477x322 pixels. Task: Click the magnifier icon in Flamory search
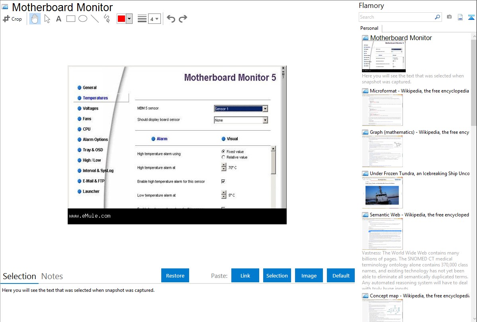(x=437, y=17)
